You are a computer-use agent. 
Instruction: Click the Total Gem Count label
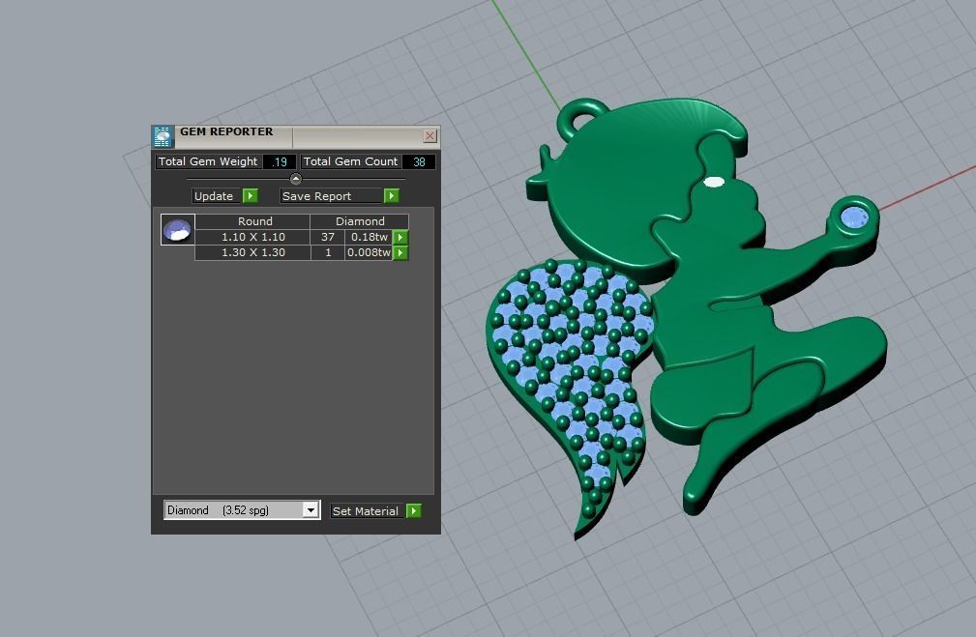[350, 161]
